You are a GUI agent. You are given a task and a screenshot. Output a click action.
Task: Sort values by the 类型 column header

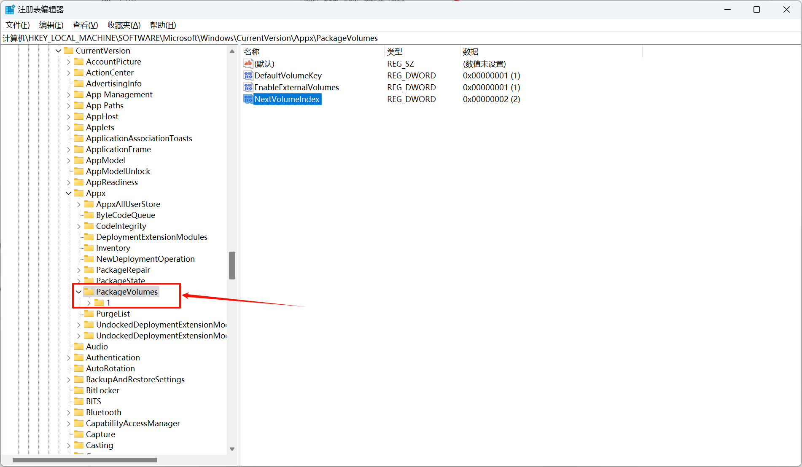(395, 51)
